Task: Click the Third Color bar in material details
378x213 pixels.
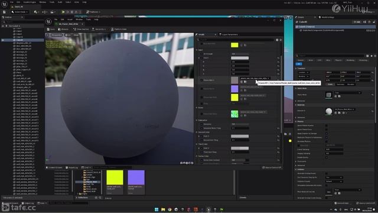Action: pos(240,149)
